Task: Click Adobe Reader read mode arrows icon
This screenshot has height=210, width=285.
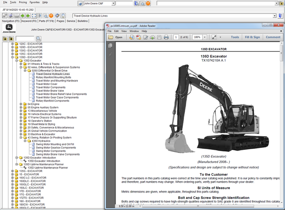Action: (214, 37)
